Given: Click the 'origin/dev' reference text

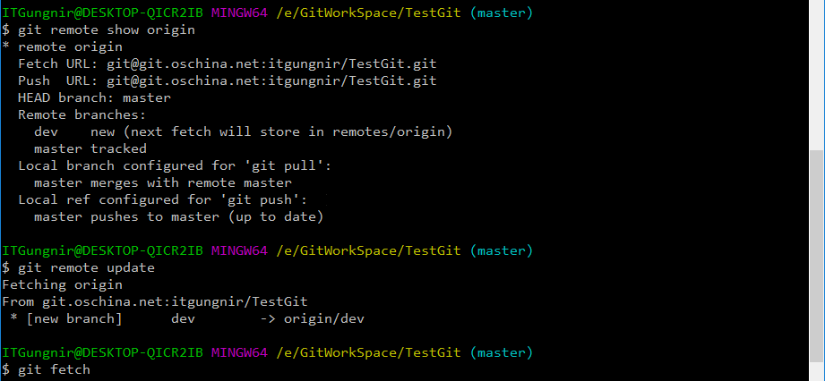Looking at the screenshot, I should pos(323,319).
